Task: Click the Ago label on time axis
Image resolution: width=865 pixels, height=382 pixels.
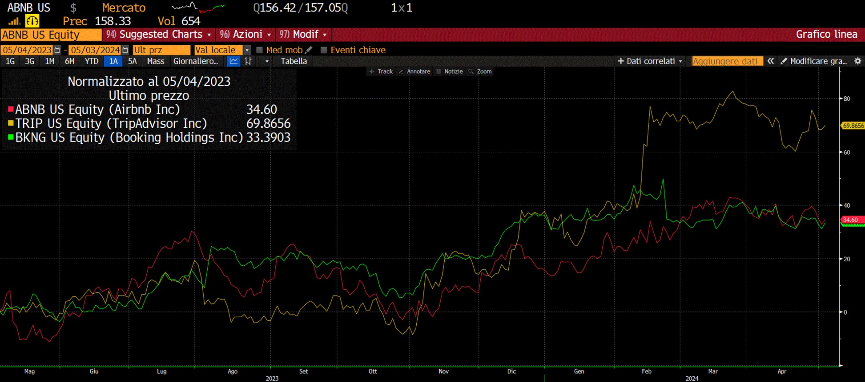Action: point(233,371)
